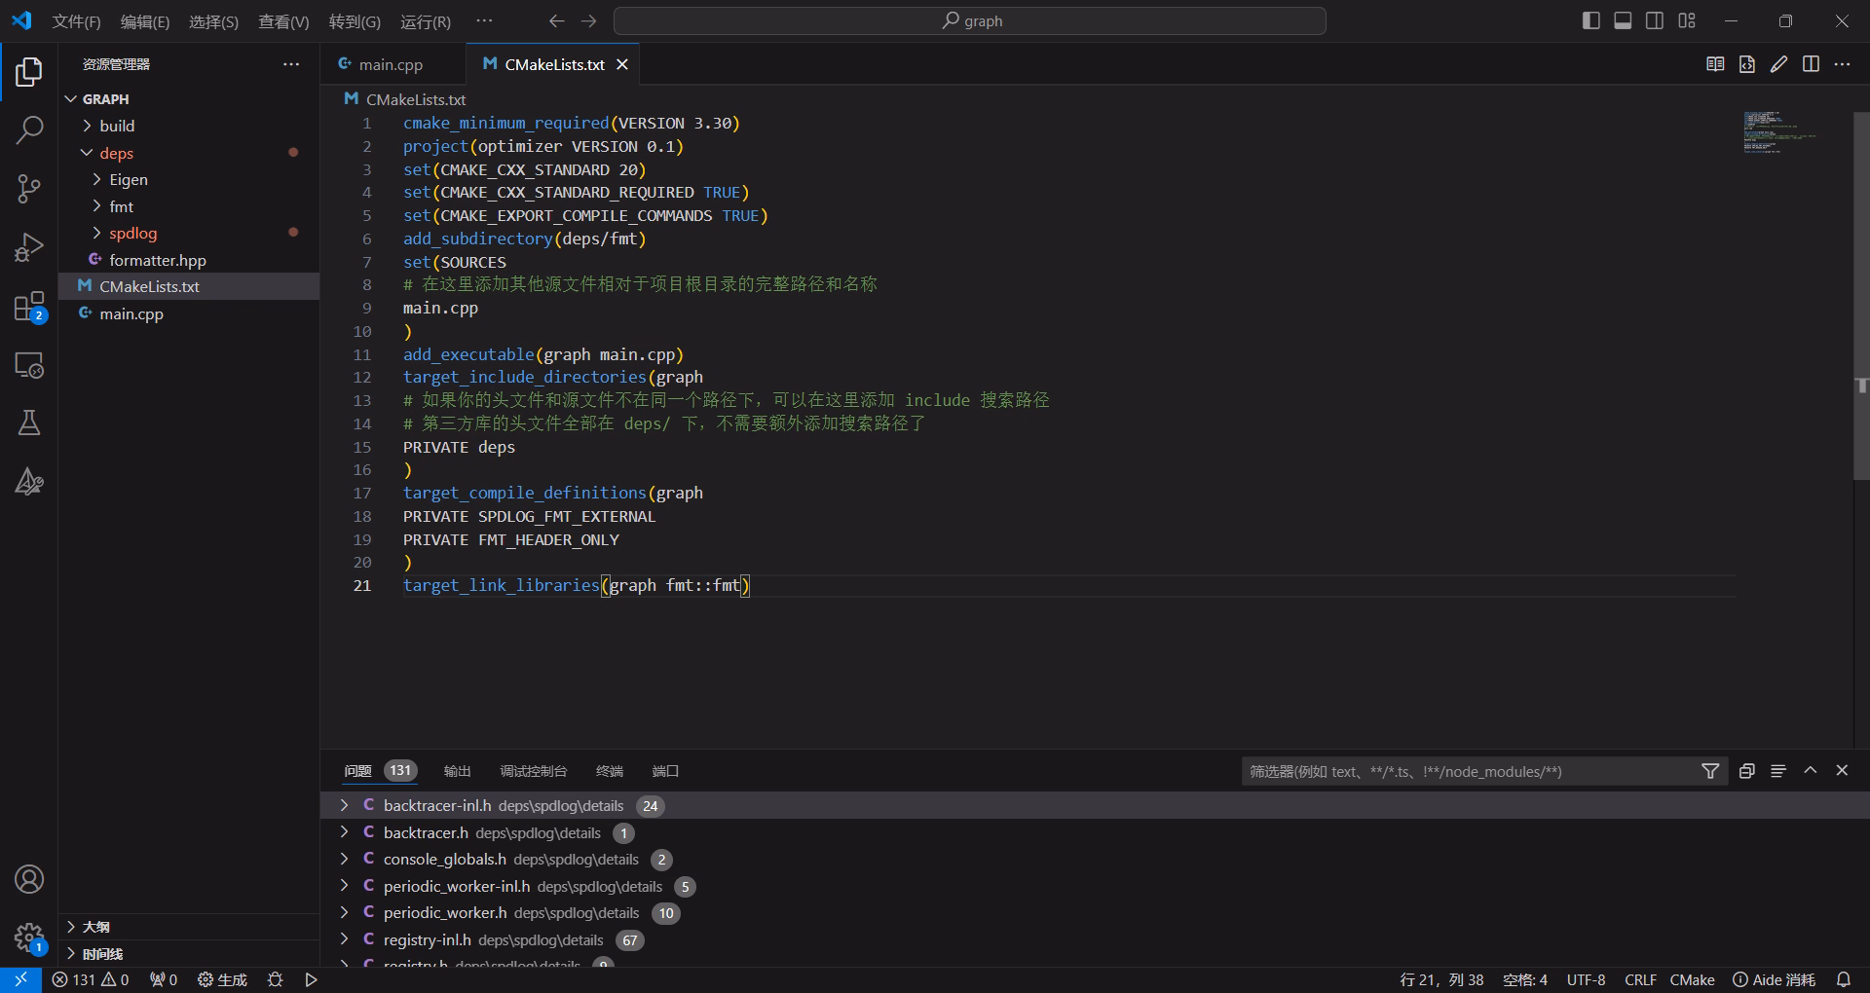Image resolution: width=1870 pixels, height=993 pixels.
Task: Open notifications bell in status bar
Action: [1843, 979]
